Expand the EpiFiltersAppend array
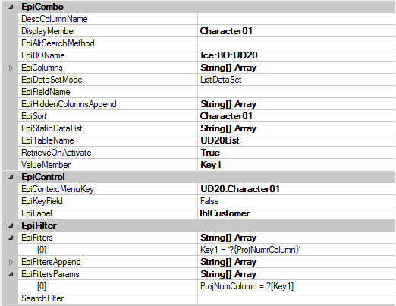 pyautogui.click(x=11, y=262)
